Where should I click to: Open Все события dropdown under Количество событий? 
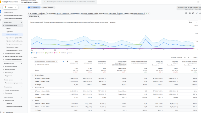157,65
